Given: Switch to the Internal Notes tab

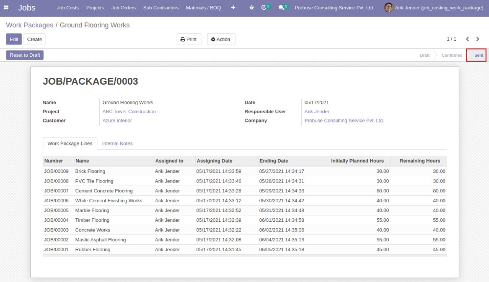Looking at the screenshot, I should tap(117, 143).
